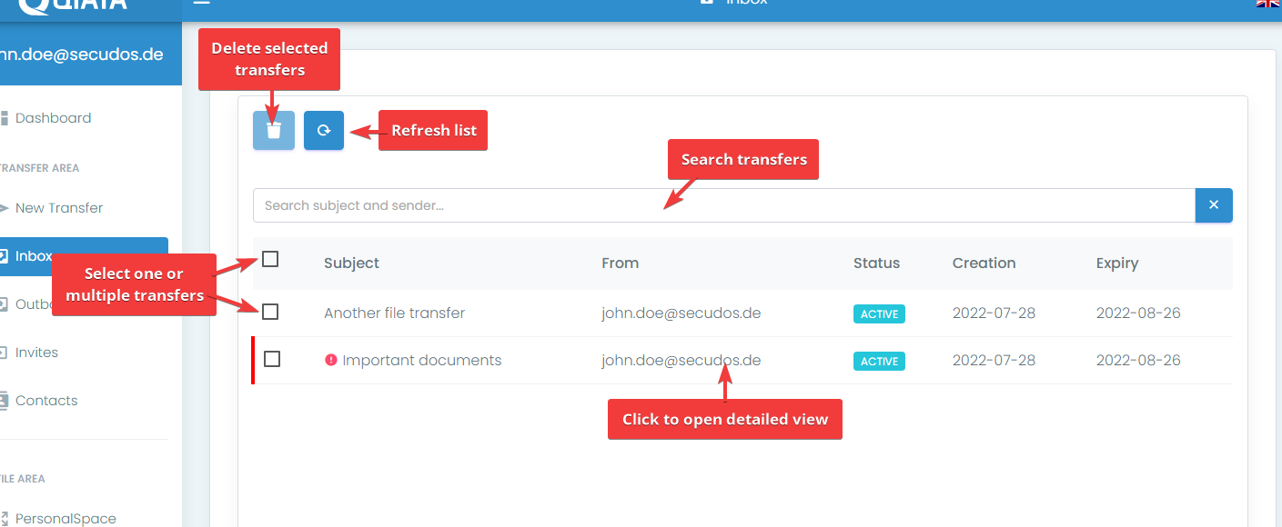Click the red important alert icon

pyautogui.click(x=331, y=360)
